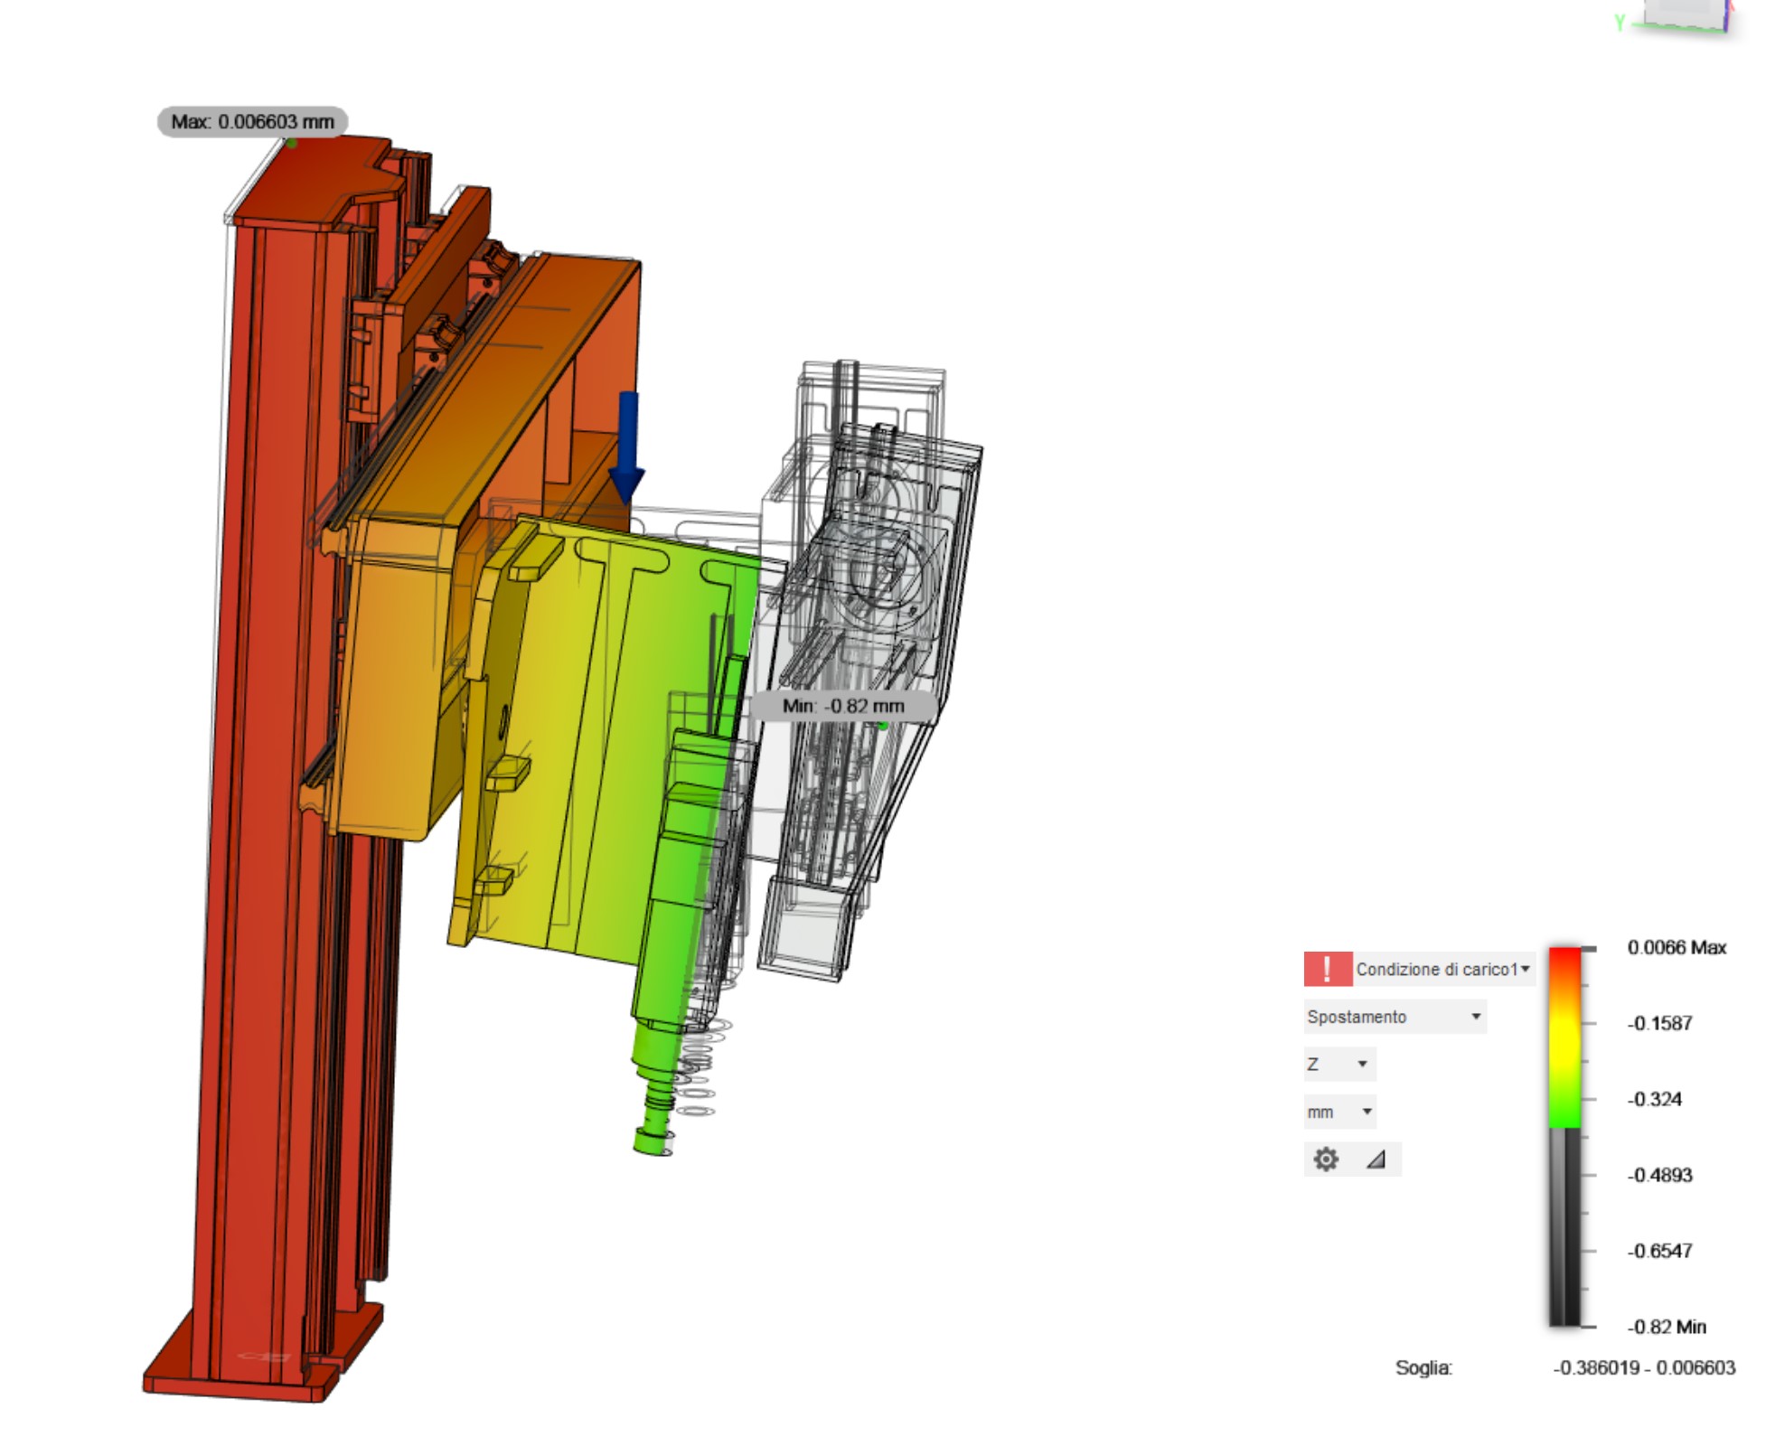
Task: Click the -0.324 legend value
Action: coord(1655,1099)
